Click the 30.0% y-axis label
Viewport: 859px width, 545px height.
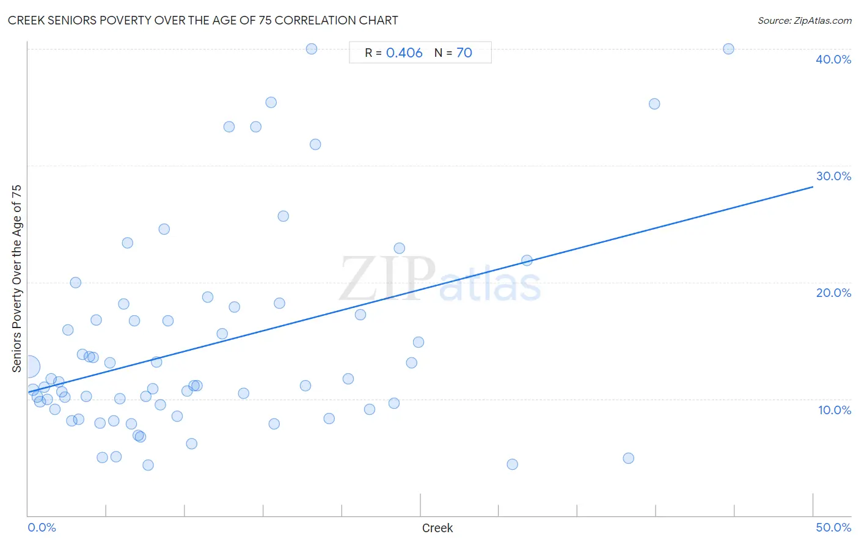point(833,176)
